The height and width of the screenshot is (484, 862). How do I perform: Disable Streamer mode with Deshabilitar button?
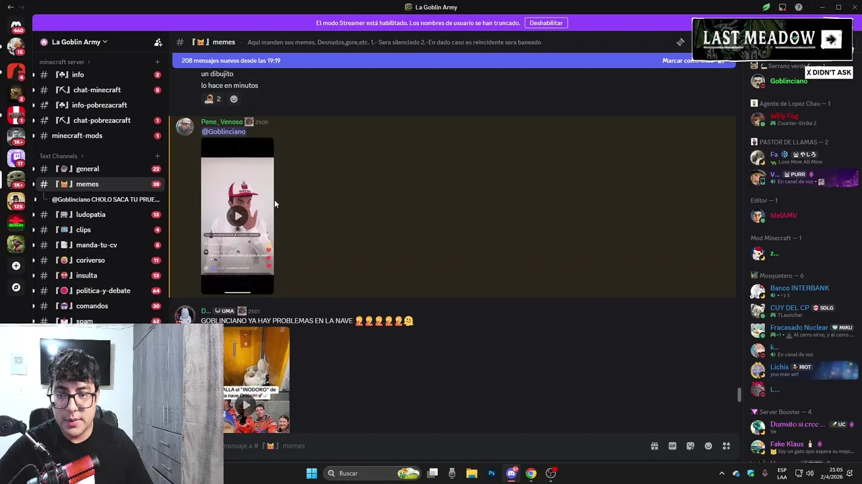click(x=546, y=23)
